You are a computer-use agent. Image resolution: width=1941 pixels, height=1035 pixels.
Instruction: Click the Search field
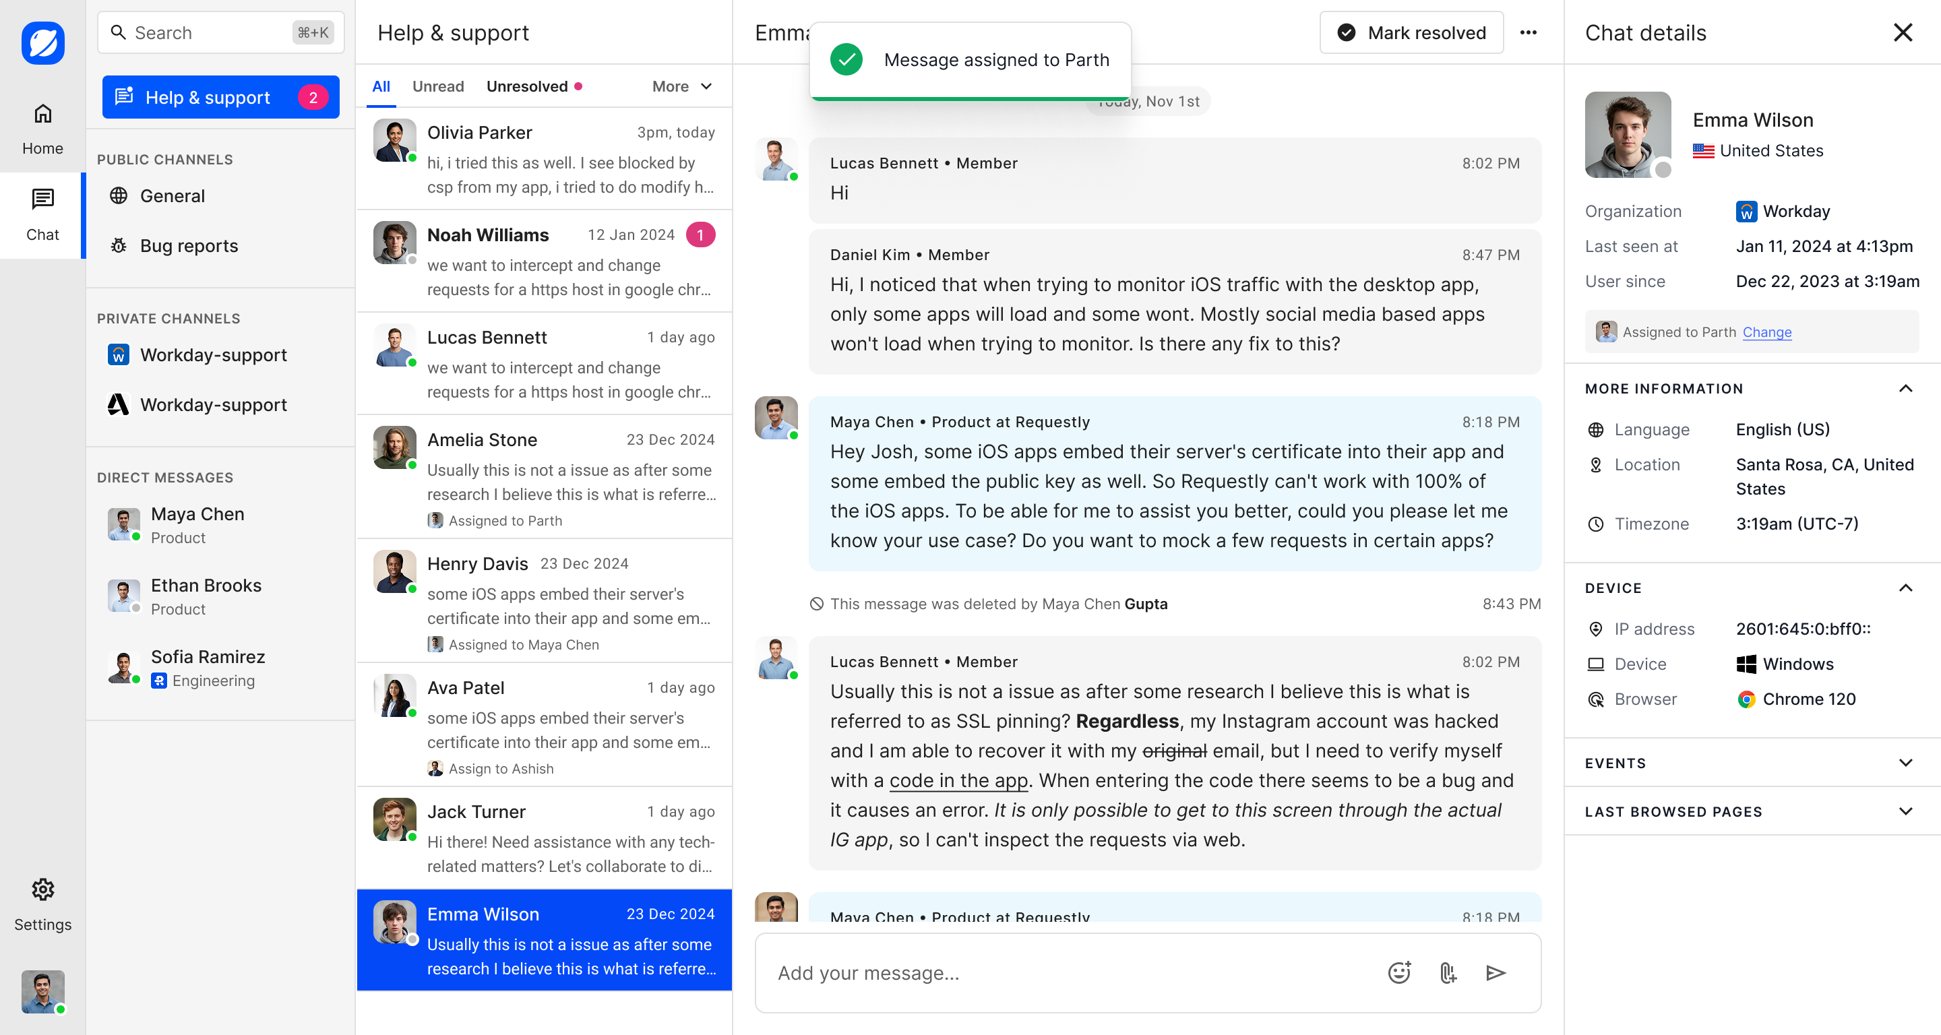coord(221,32)
